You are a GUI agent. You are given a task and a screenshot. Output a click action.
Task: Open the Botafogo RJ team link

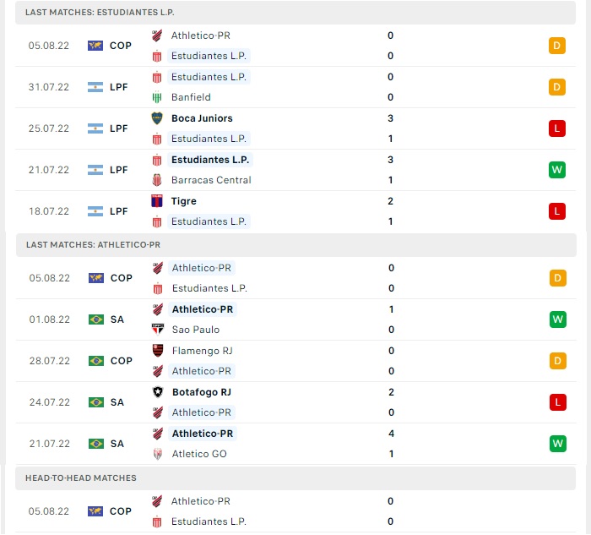click(x=202, y=392)
